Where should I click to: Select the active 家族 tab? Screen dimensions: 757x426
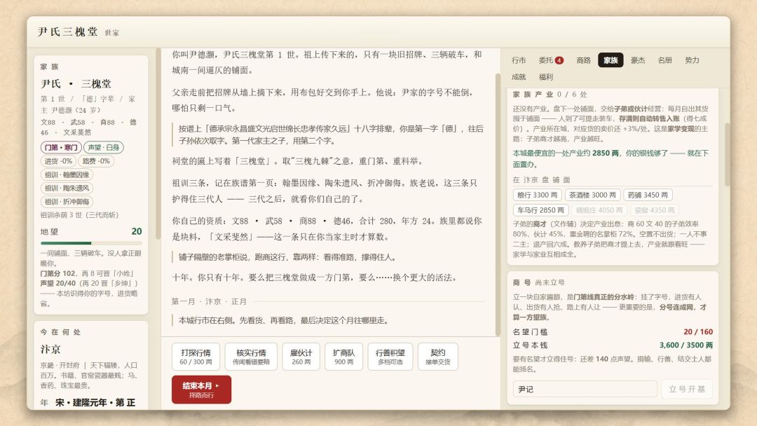click(x=611, y=60)
